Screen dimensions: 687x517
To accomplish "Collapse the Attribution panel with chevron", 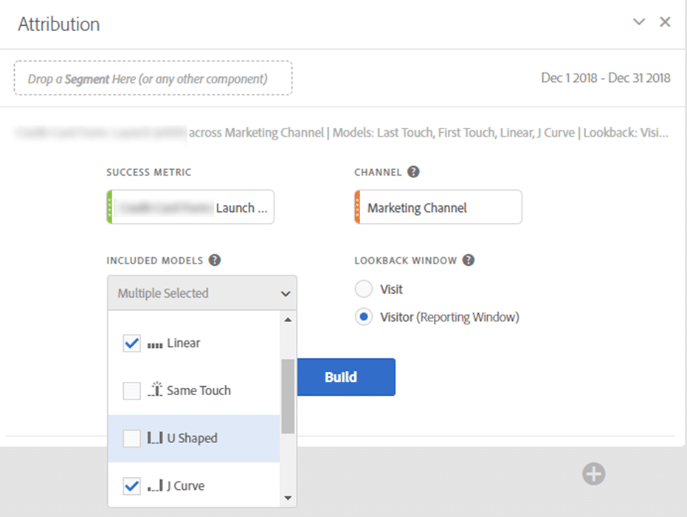I will tap(639, 22).
